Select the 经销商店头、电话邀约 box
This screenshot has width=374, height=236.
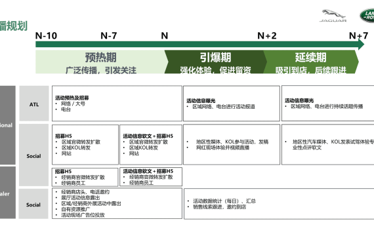point(117,203)
